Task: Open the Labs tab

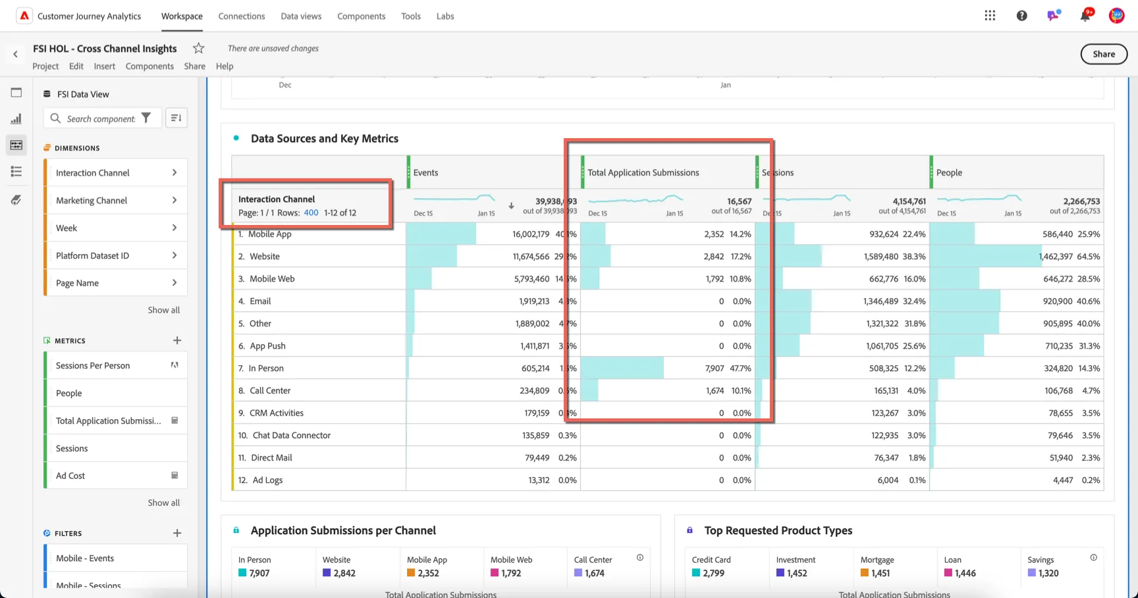Action: point(445,16)
